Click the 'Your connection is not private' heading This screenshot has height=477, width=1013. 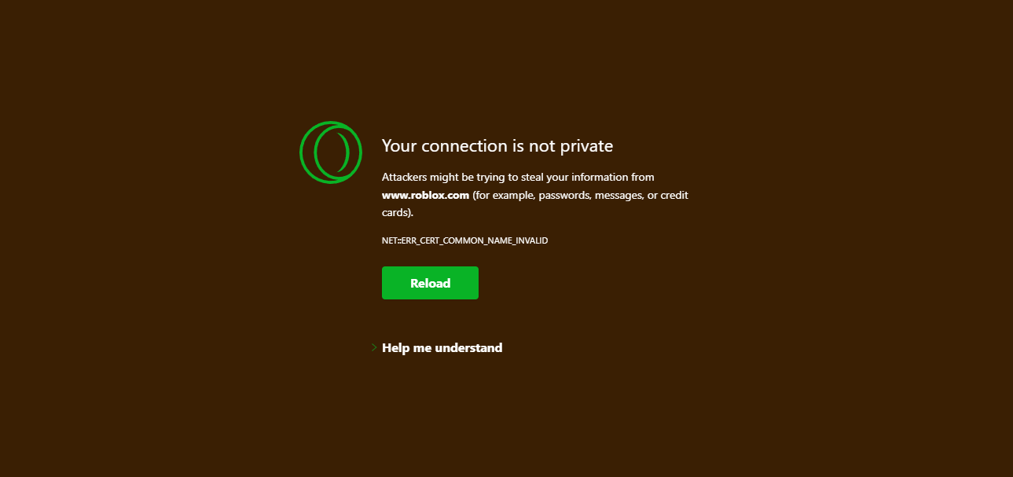pos(497,145)
